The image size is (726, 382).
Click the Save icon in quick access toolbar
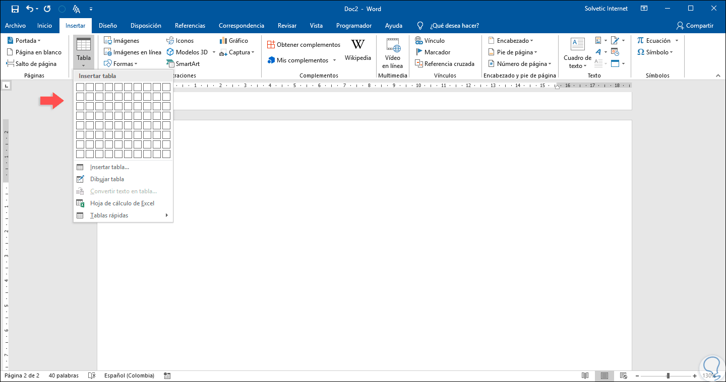(15, 9)
